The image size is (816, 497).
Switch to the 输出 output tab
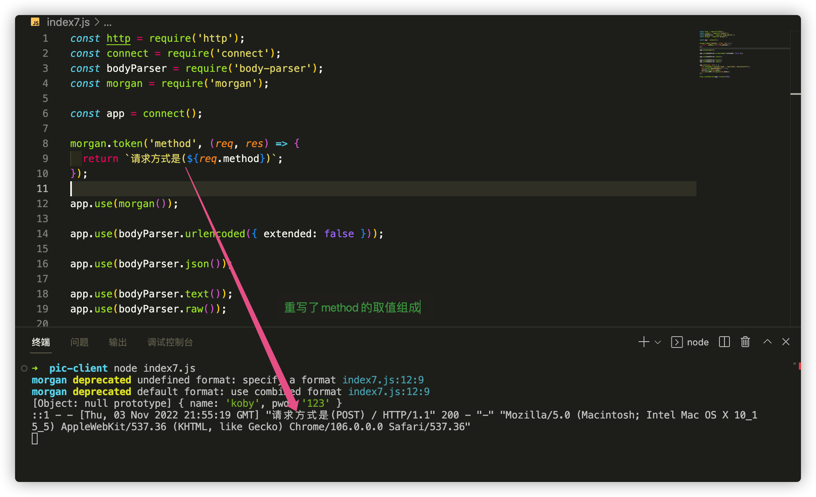[x=118, y=342]
